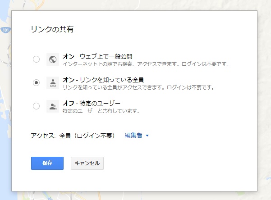
Task: Click the globe icon for public web sharing
Action: [x=52, y=59]
